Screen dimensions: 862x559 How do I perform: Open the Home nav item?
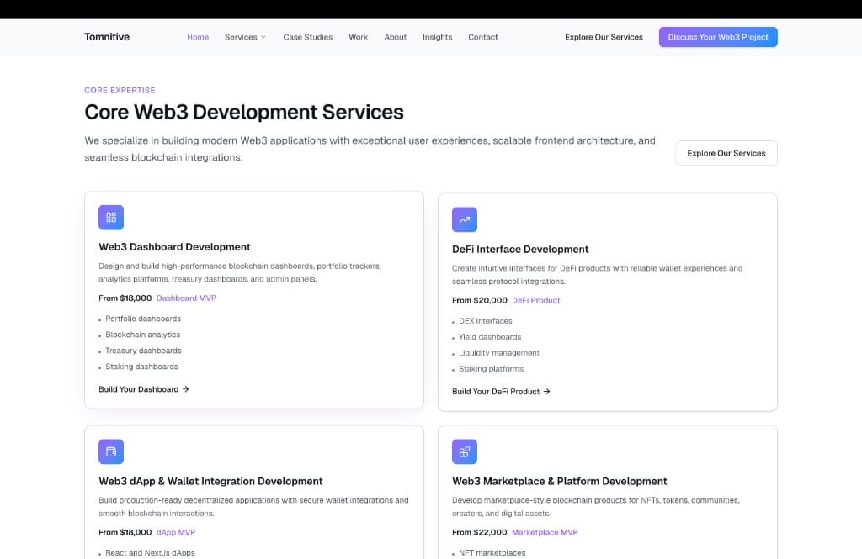[198, 37]
